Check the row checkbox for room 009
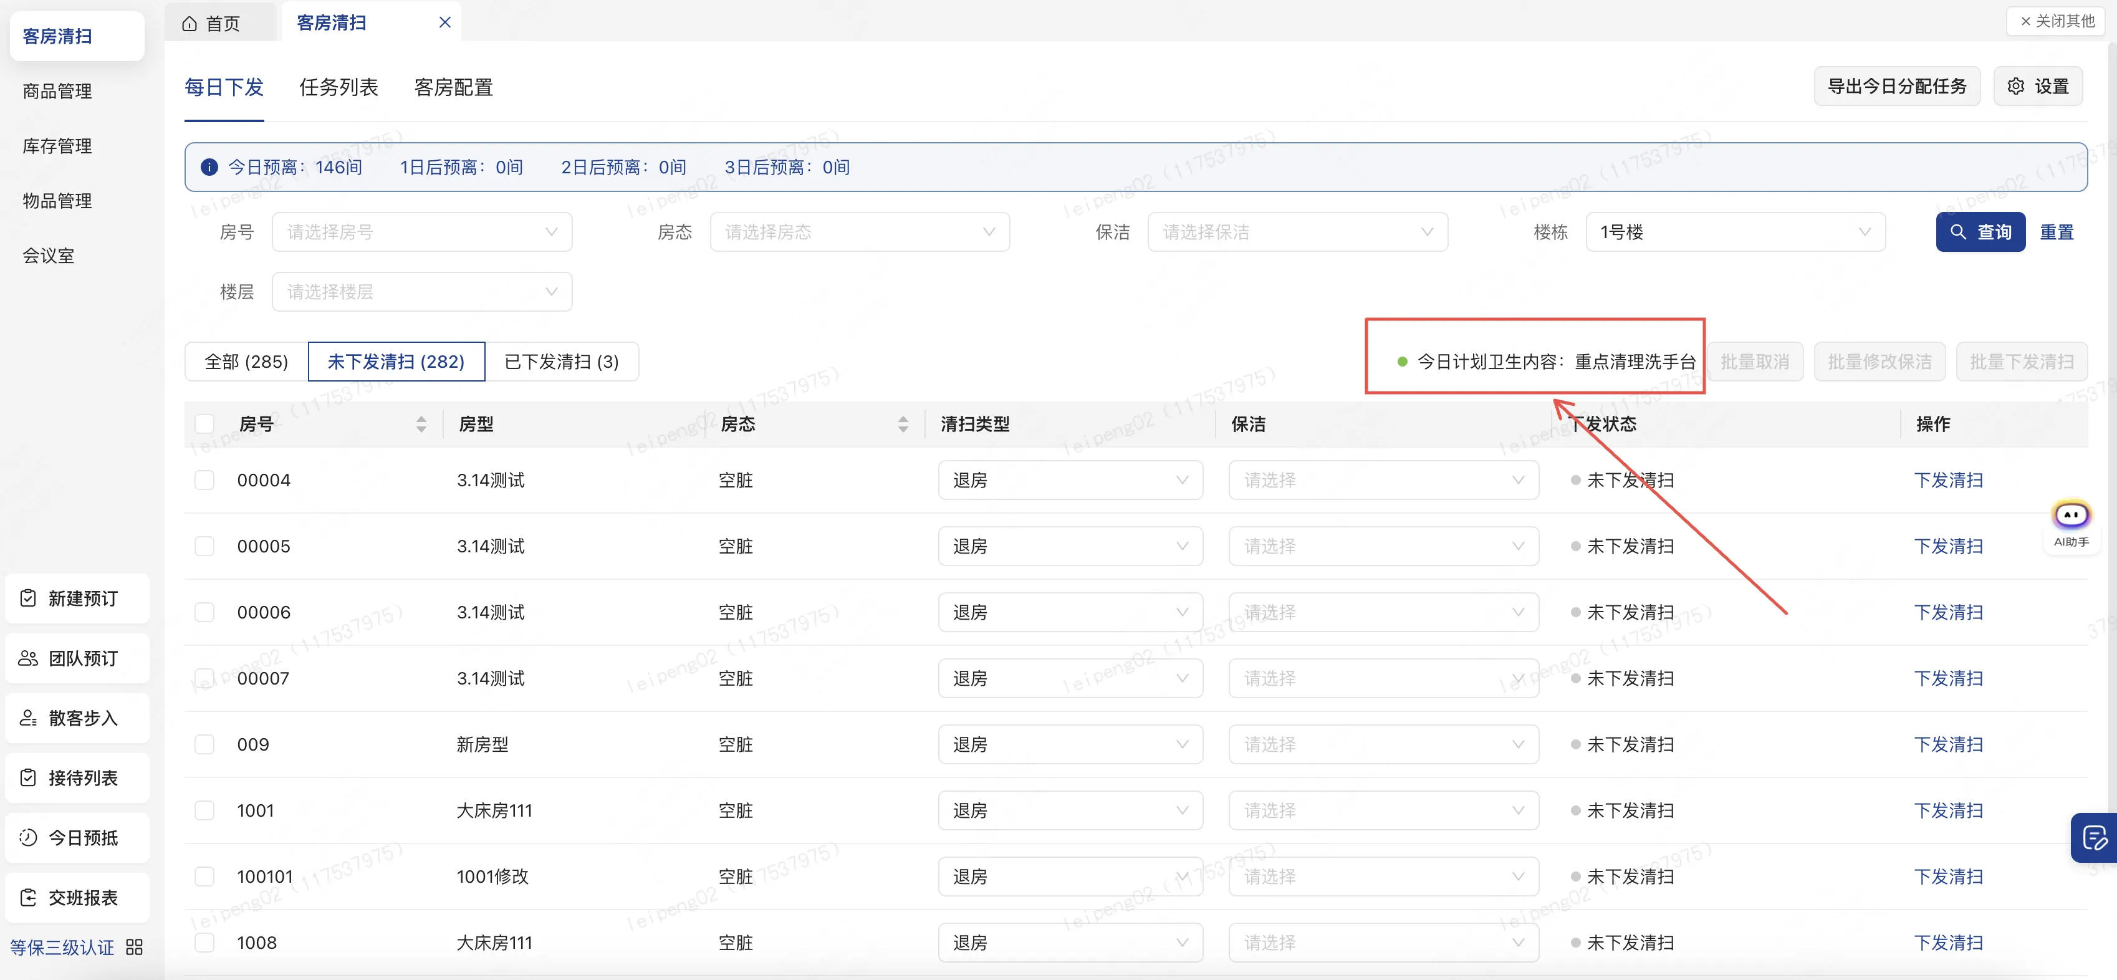 pos(204,744)
